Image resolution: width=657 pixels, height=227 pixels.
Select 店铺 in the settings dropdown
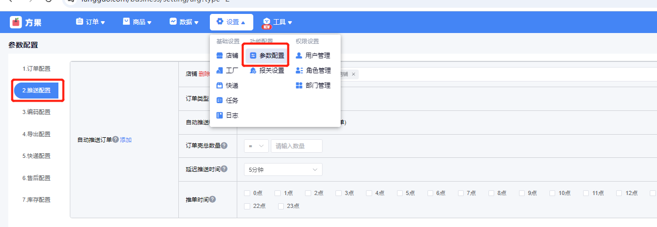tap(227, 56)
